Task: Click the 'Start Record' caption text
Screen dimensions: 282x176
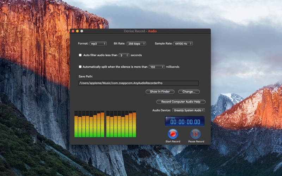Action: point(173,142)
